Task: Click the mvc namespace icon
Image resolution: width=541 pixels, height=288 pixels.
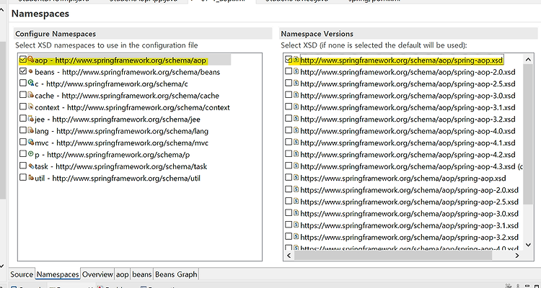Action: [31, 143]
